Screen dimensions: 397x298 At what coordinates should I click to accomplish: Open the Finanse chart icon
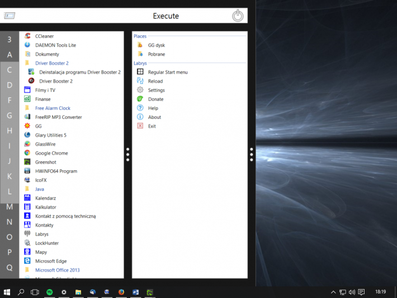point(27,99)
